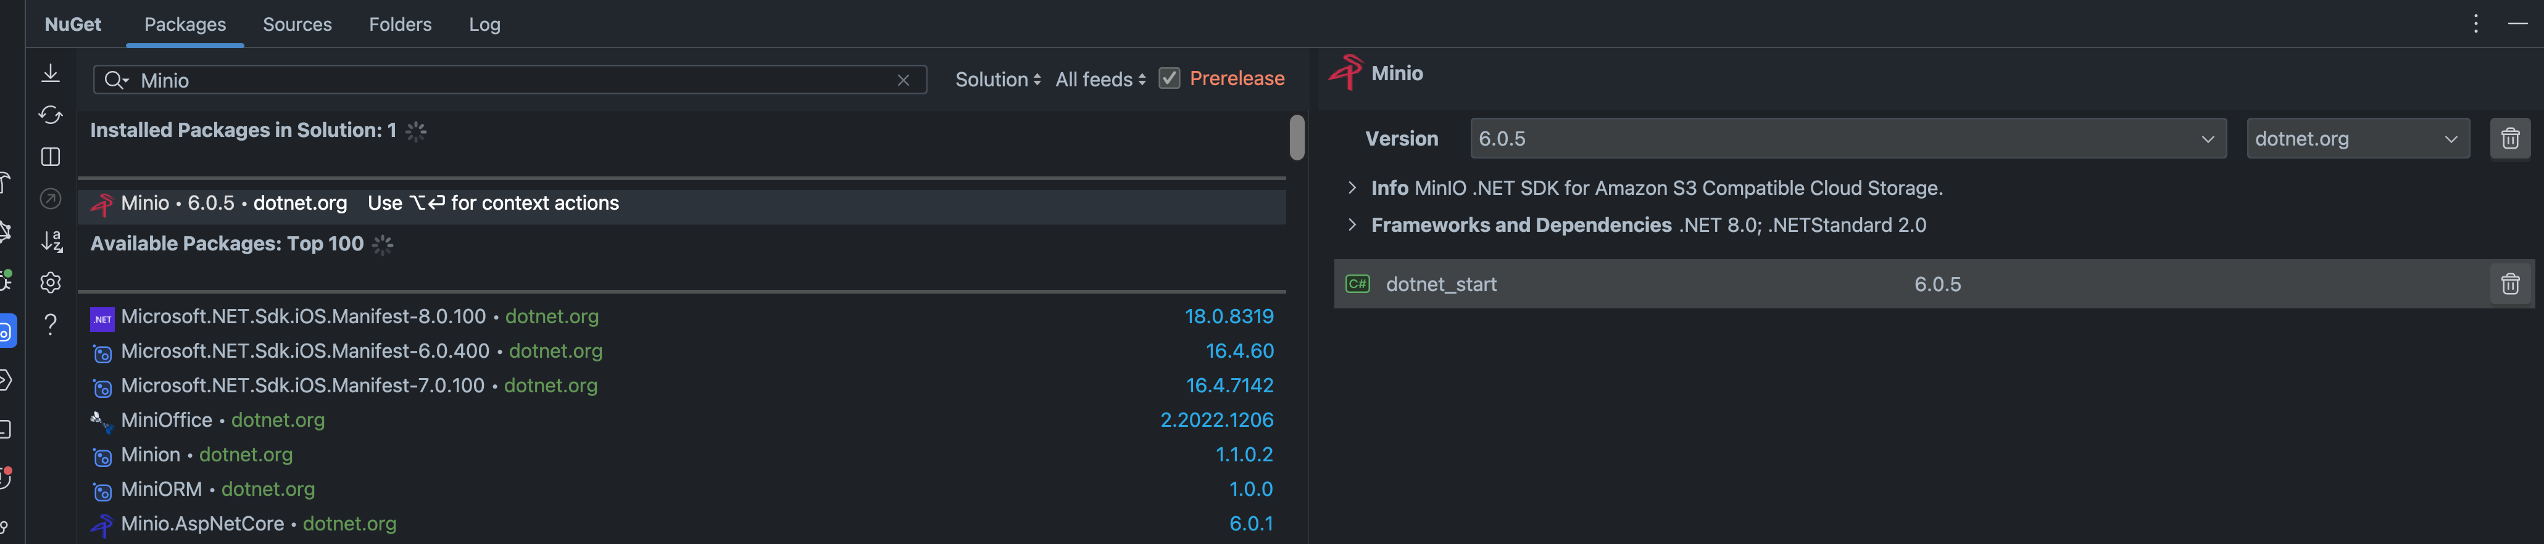2544x544 pixels.
Task: Open the NuGet panel options menu
Action: point(2475,23)
